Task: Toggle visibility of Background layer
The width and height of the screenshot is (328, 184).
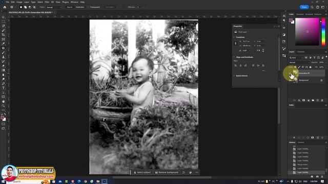Action: pyautogui.click(x=291, y=80)
